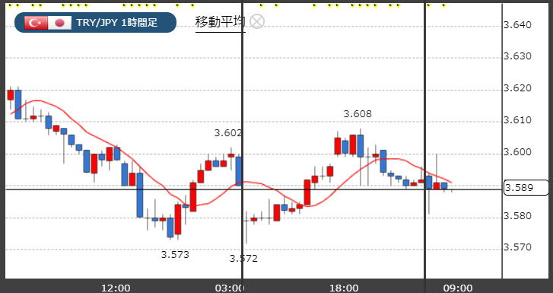Click the 3.640 price axis label
Screen dimensions: 553x293
pos(517,25)
